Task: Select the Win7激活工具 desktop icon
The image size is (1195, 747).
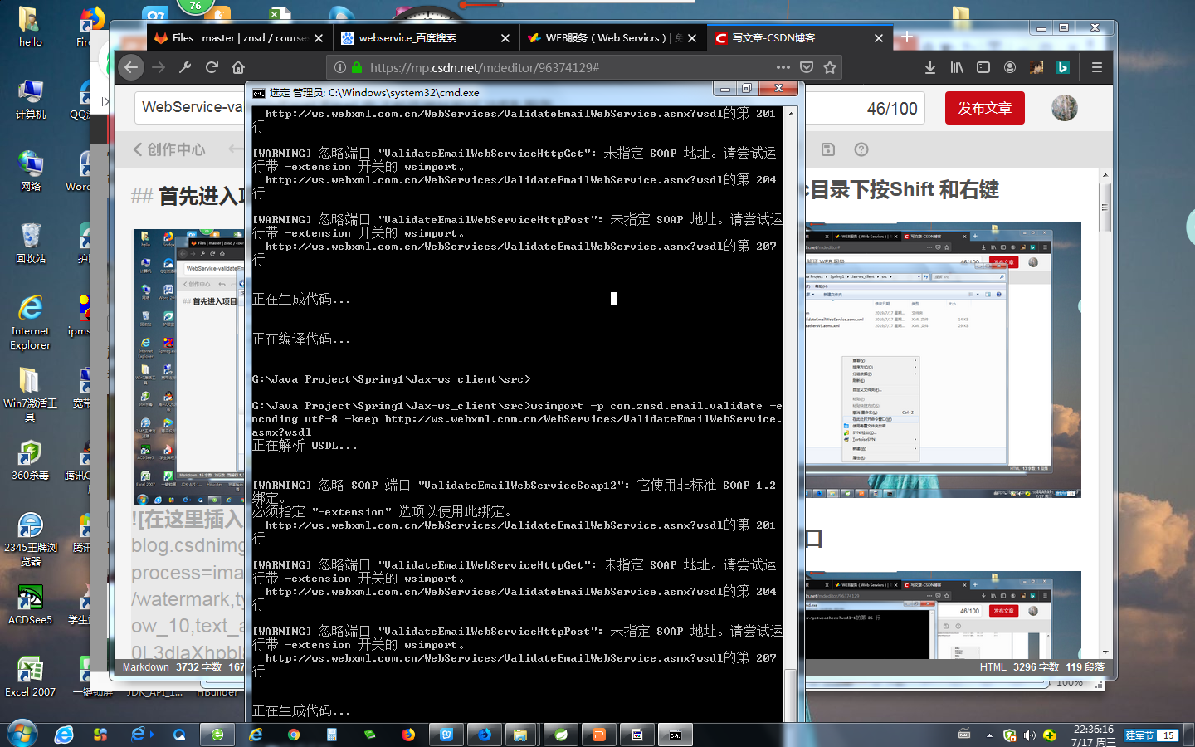Action: point(30,394)
